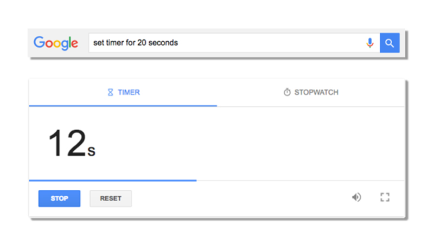
Task: Click the small "s" seconds unit label
Action: click(x=91, y=151)
